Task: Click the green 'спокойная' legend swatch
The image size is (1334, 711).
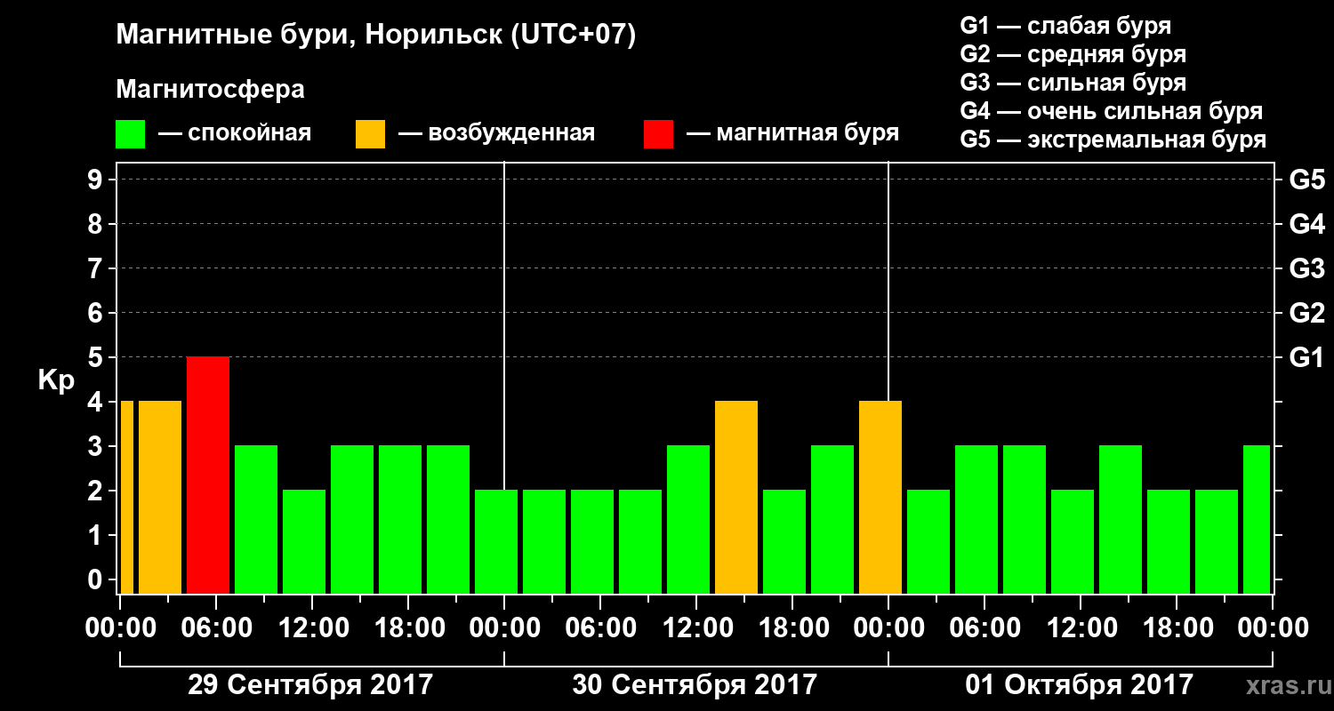Action: coord(130,134)
